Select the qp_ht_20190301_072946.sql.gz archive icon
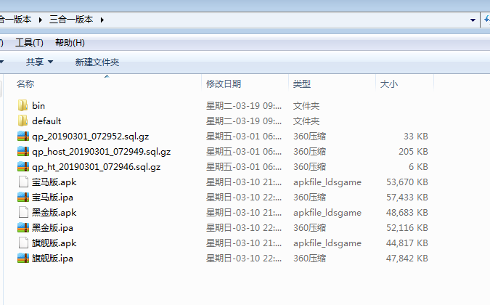The width and height of the screenshot is (490, 305). coord(23,167)
